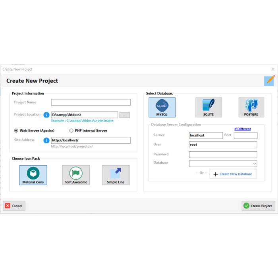Click the Port input field
The width and height of the screenshot is (278, 278).
coord(245,135)
